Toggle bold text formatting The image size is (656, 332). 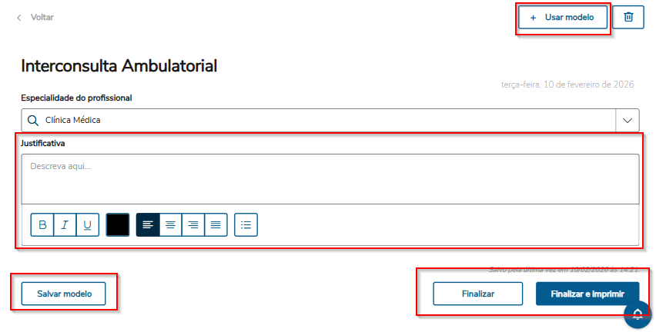pyautogui.click(x=42, y=224)
